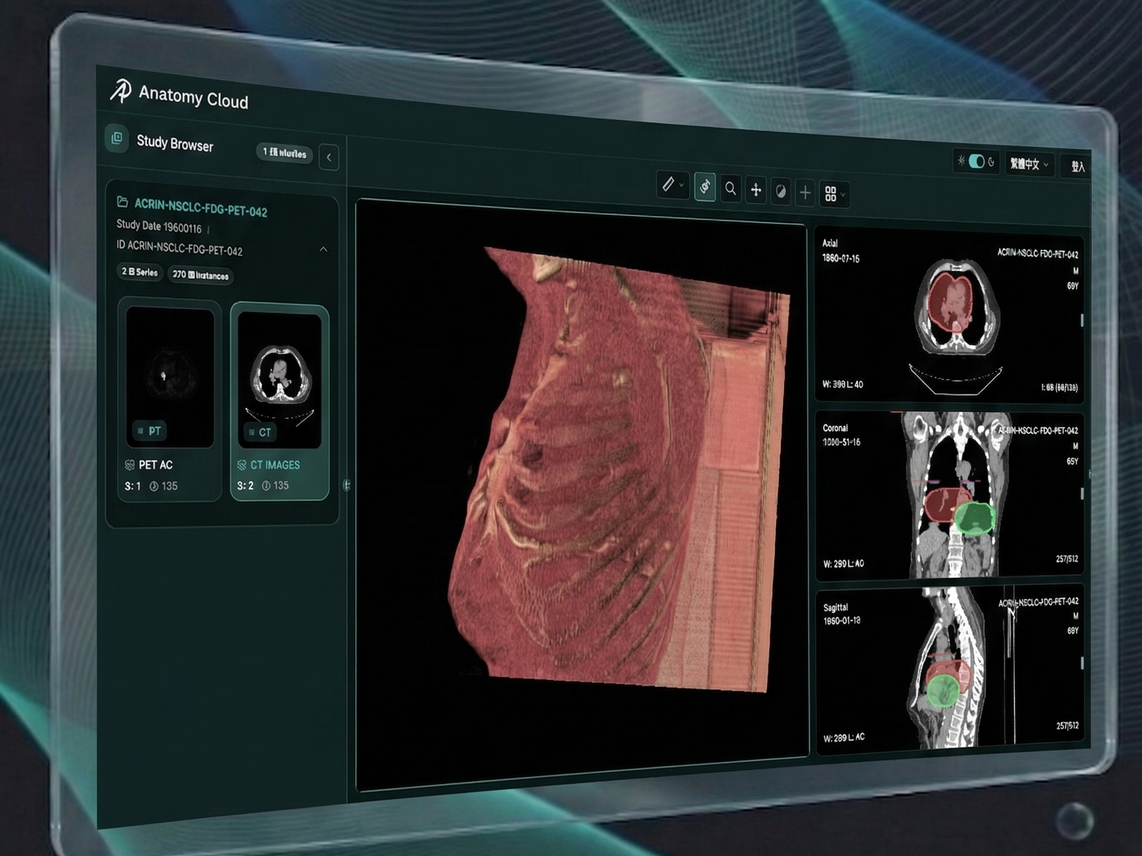Click the moon icon by theme switch
The width and height of the screenshot is (1142, 856).
(x=991, y=162)
